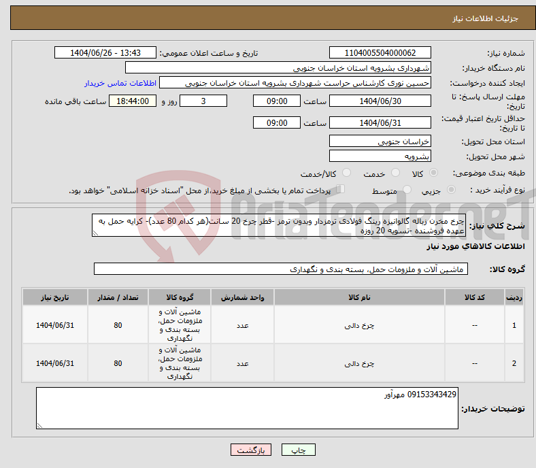Click the شماره نیاز number field
The image size is (536, 468).
click(x=380, y=52)
